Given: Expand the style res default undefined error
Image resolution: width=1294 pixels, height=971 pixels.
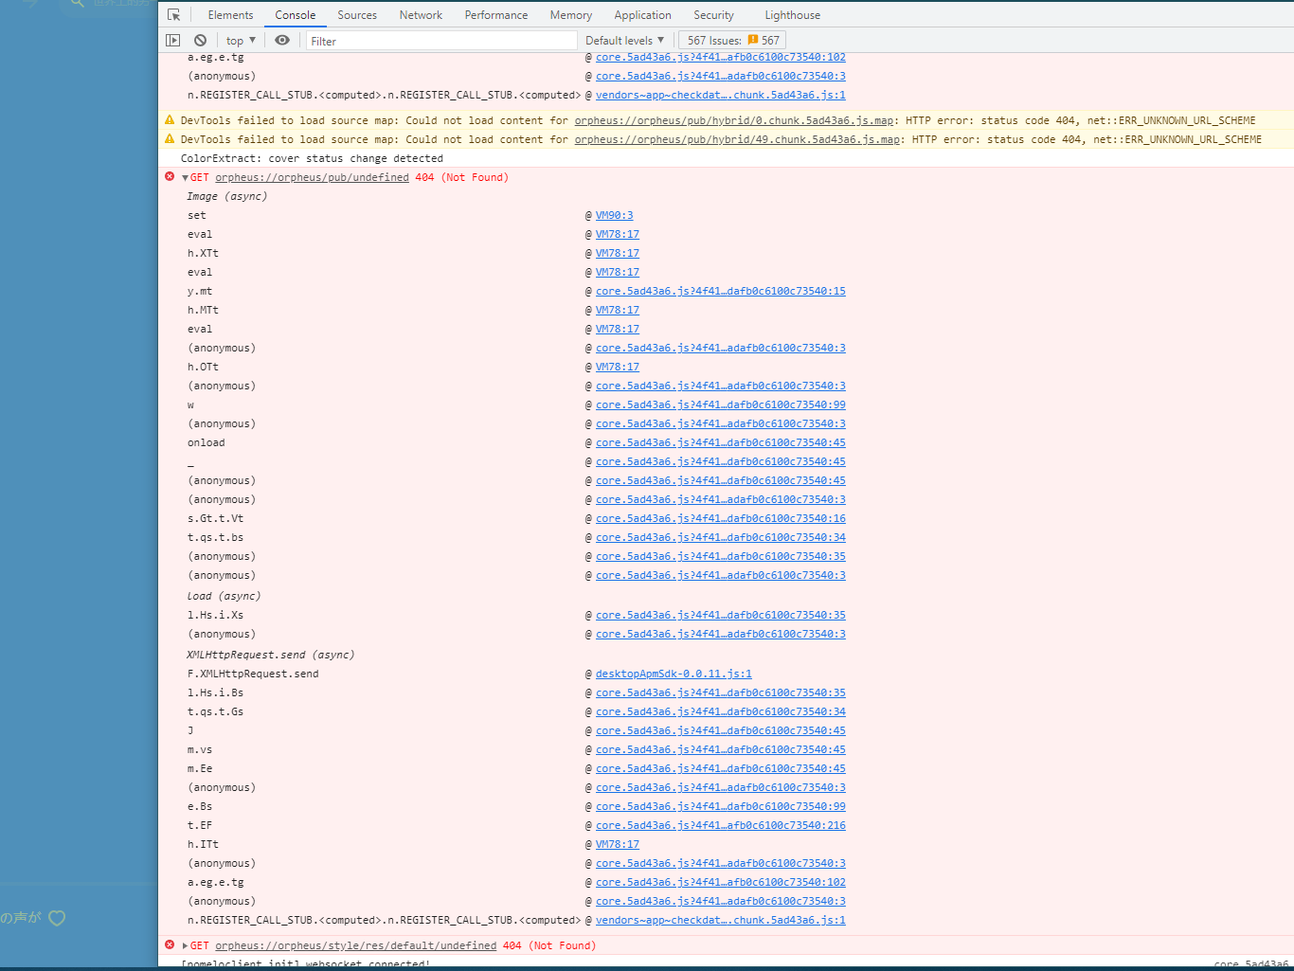Looking at the screenshot, I should [x=184, y=944].
